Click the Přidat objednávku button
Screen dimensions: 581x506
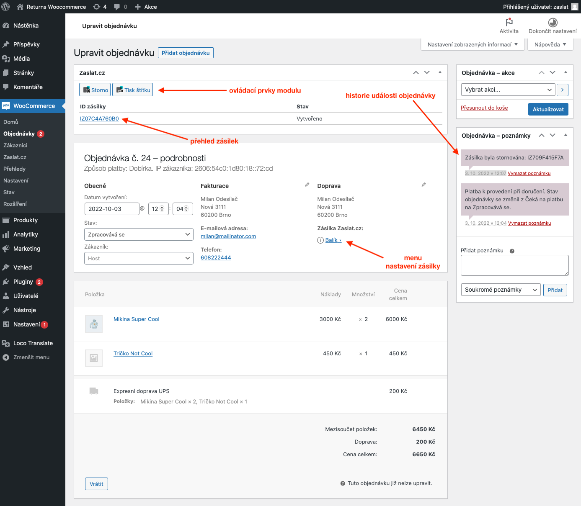(186, 53)
